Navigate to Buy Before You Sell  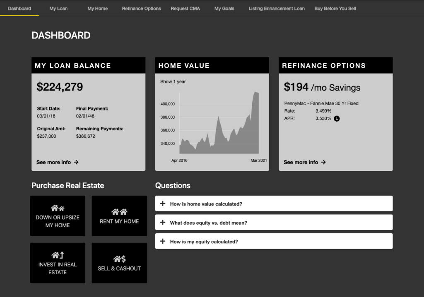click(335, 8)
